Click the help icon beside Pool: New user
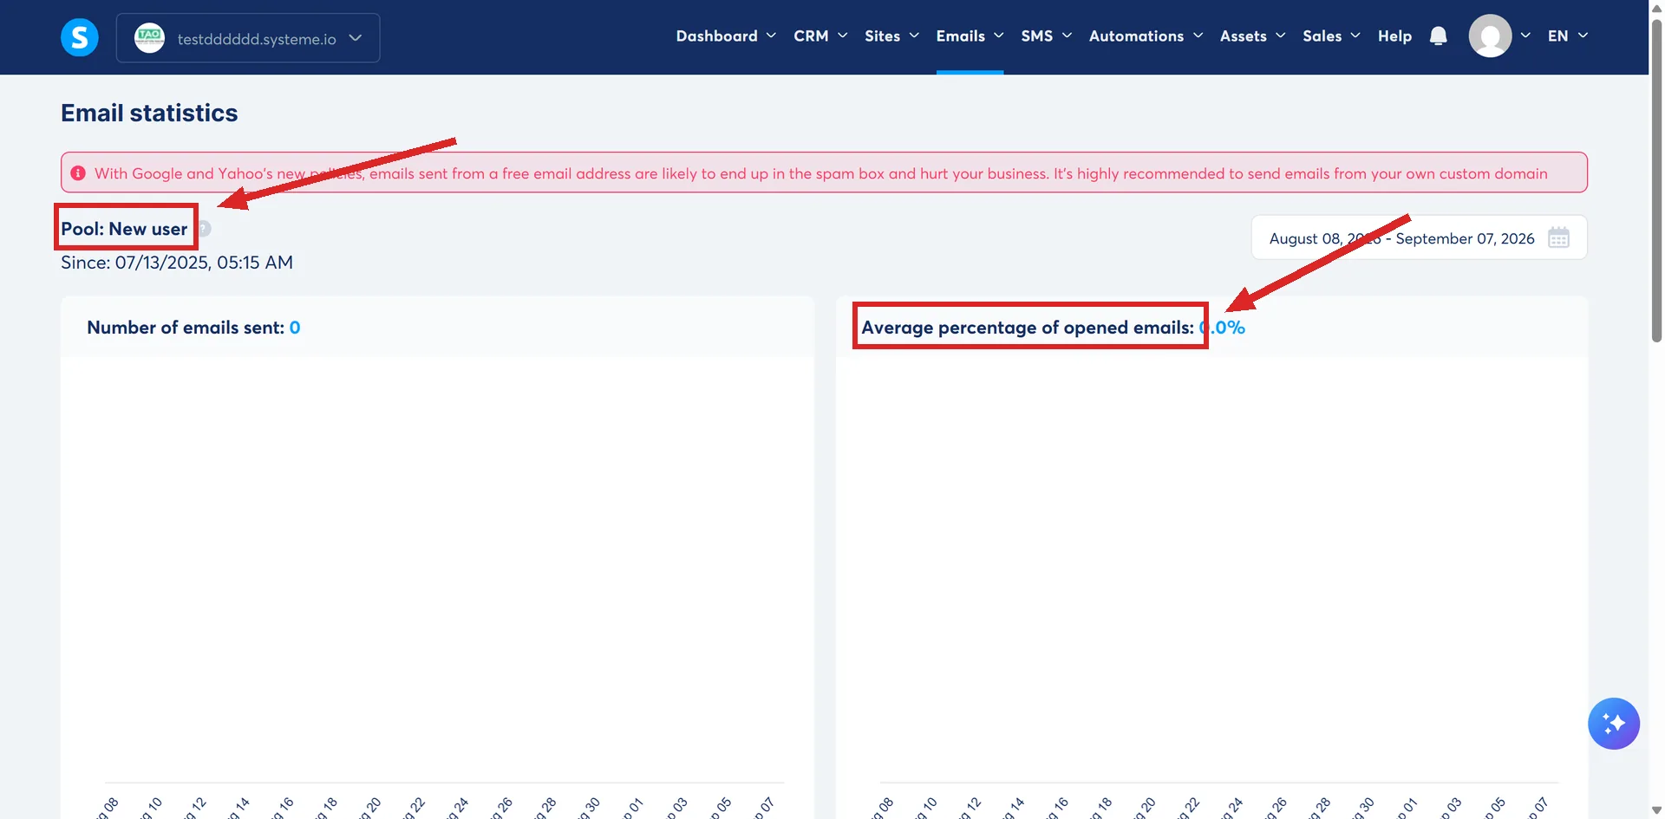The width and height of the screenshot is (1665, 819). 204,229
